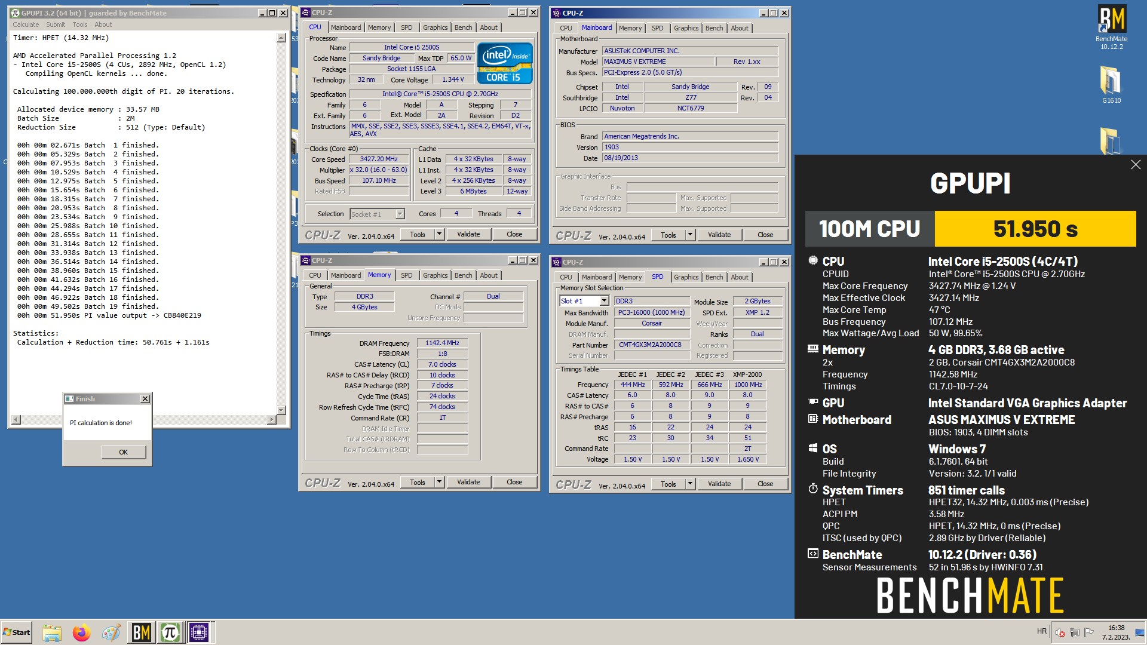
Task: Click the GPUPI vertical scrollbar down arrow
Action: point(281,410)
